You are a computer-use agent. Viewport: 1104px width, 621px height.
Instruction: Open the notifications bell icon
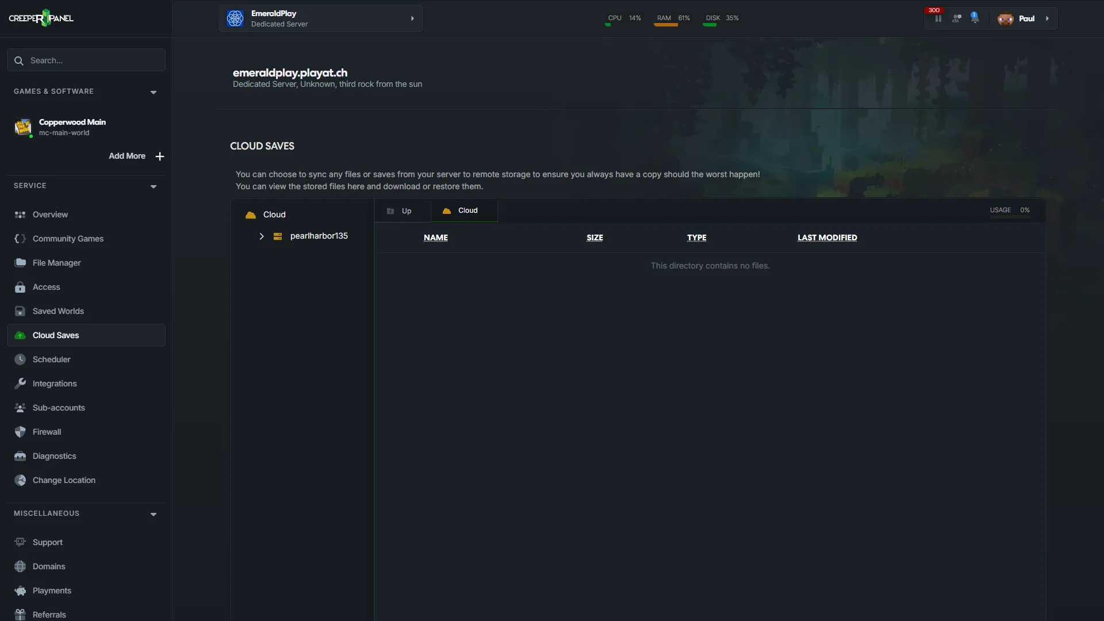(x=975, y=18)
